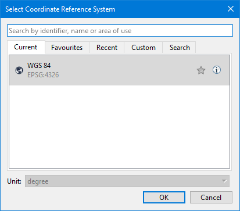Screen dimensions: 240x211
Task: Click empty area of CRS list
Action: [x=119, y=127]
